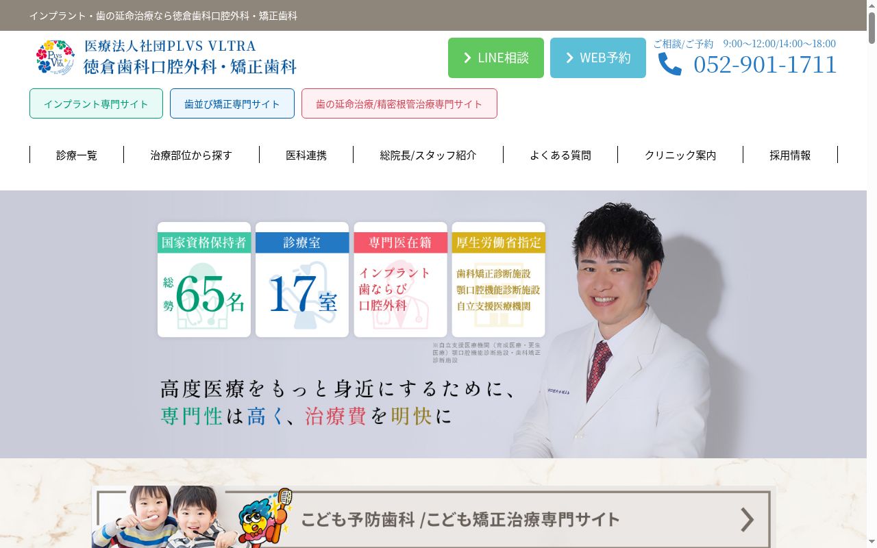The width and height of the screenshot is (877, 548).
Task: Click consultation hours text 9:00〜12:00/14:00〜18:00
Action: point(779,44)
